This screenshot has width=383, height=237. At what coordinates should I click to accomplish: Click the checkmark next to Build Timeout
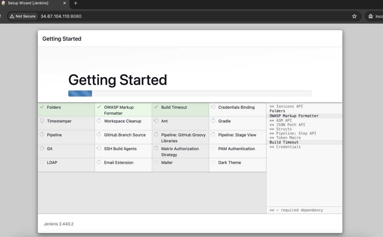pyautogui.click(x=156, y=107)
